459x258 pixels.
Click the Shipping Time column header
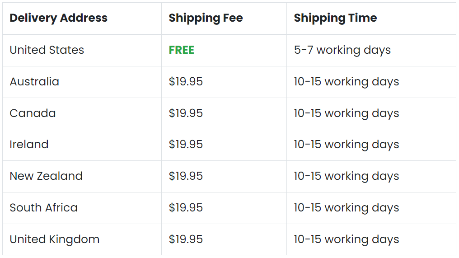pos(336,18)
